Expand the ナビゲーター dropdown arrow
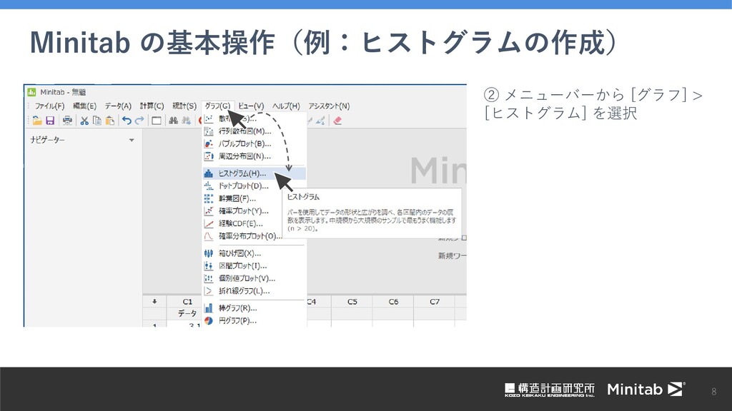The width and height of the screenshot is (732, 411). pyautogui.click(x=132, y=141)
